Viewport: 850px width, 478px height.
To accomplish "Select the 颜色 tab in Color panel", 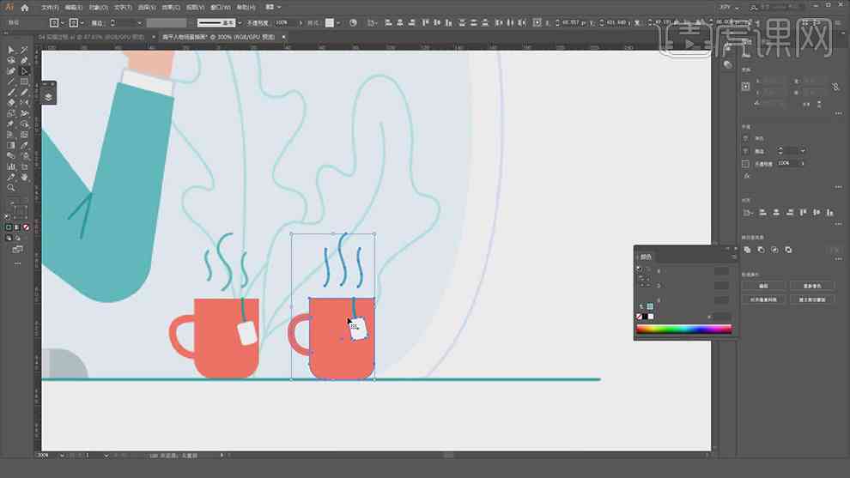I will point(647,257).
